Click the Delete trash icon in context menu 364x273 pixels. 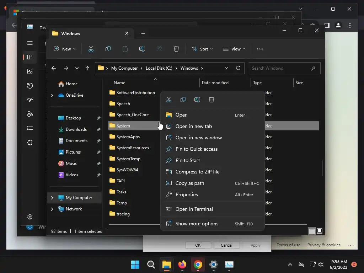212,100
